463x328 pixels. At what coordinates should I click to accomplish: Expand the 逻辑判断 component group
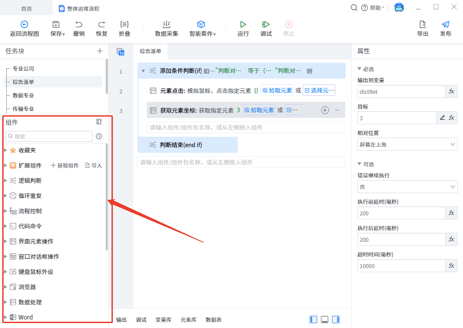[x=30, y=181]
